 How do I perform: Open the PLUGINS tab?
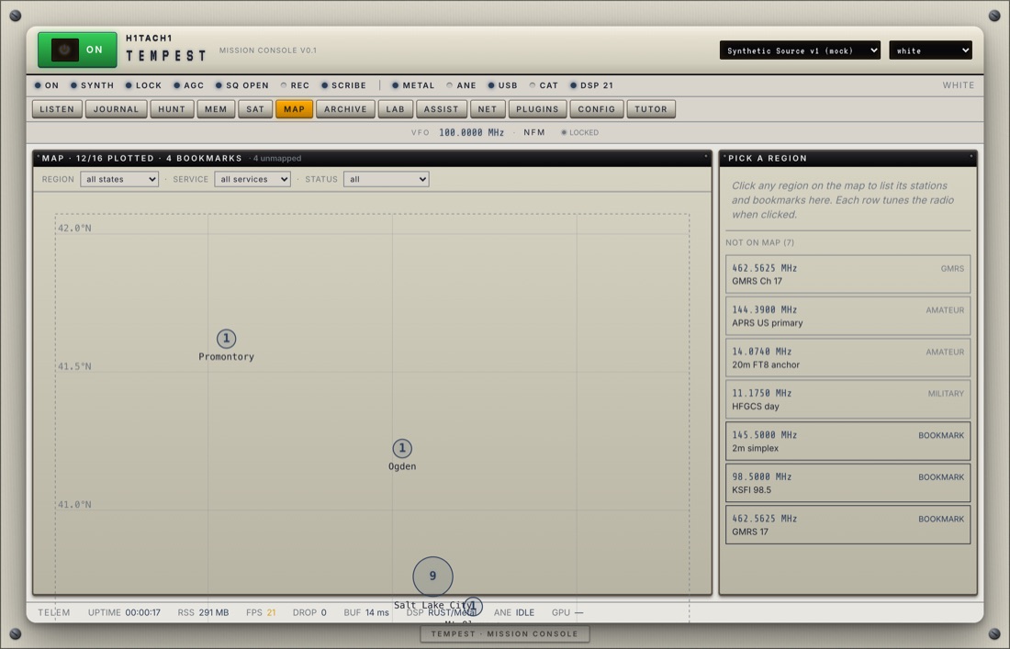pyautogui.click(x=537, y=109)
